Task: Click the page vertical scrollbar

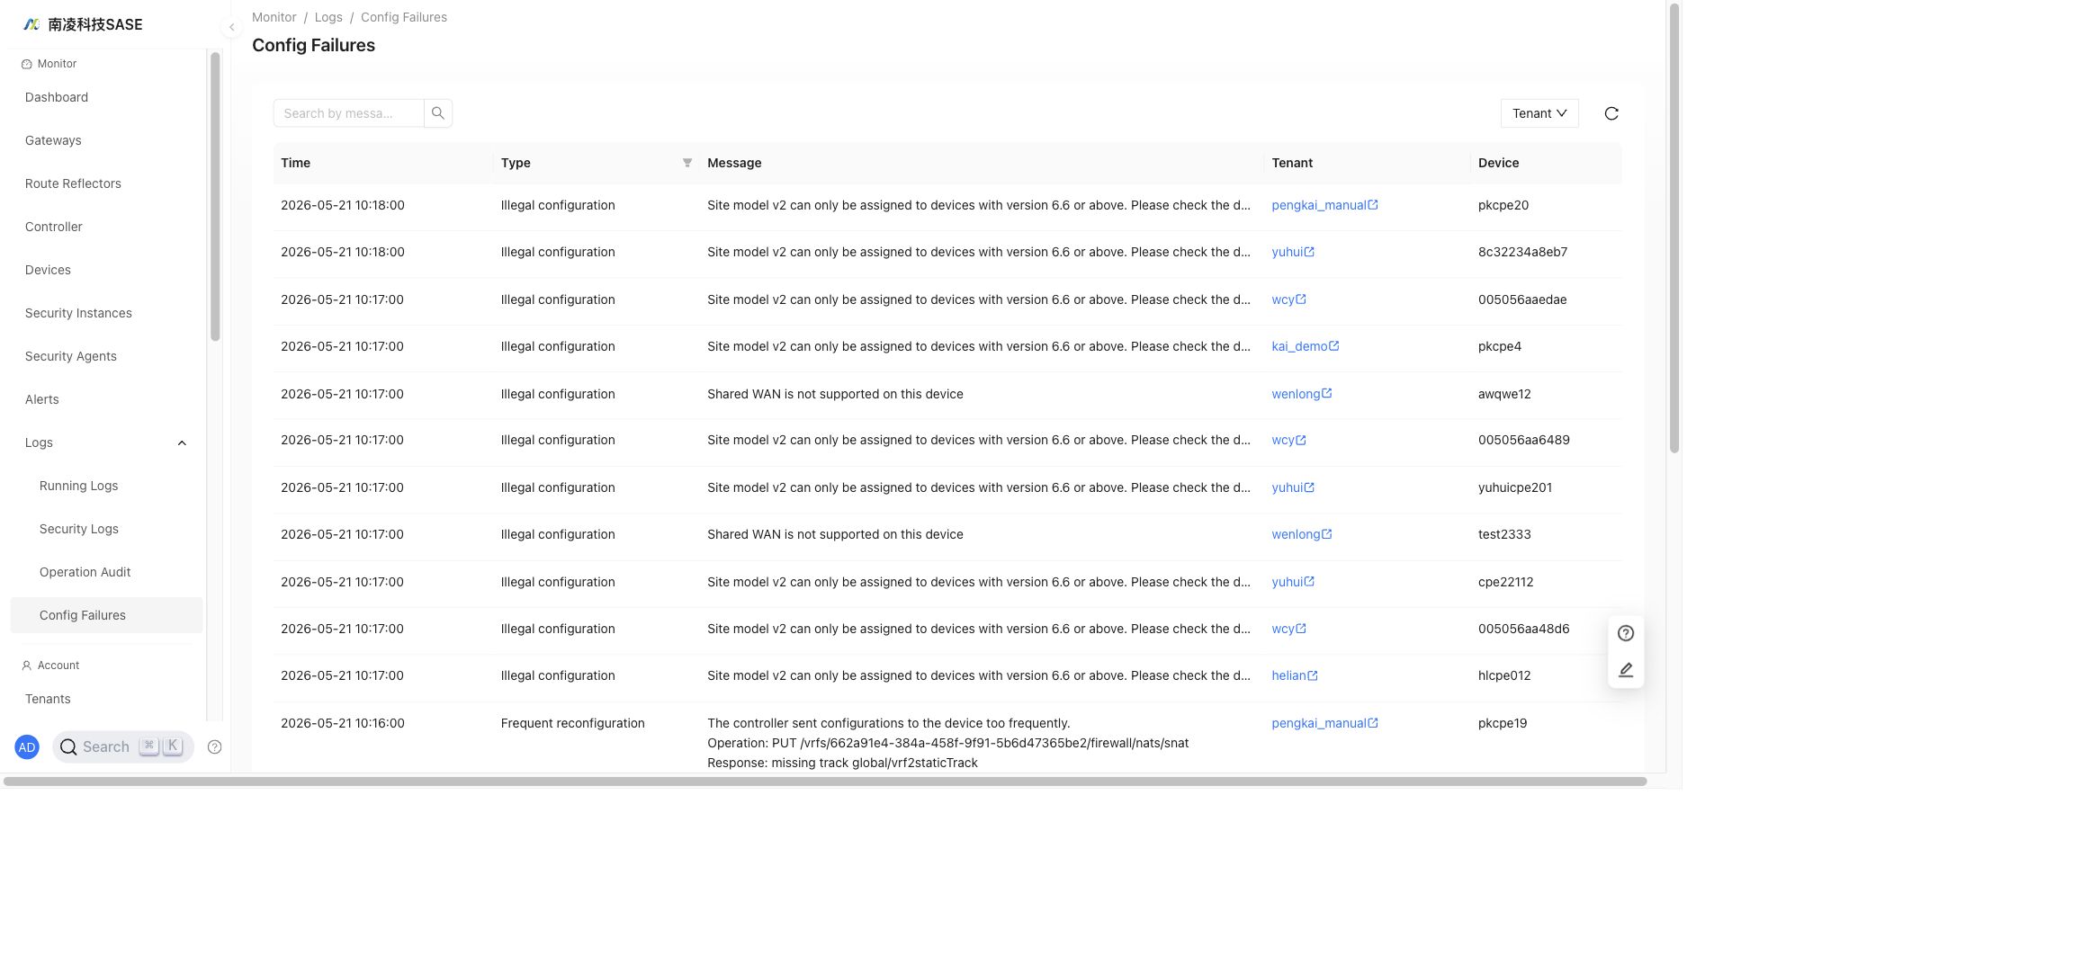Action: coord(1674,228)
